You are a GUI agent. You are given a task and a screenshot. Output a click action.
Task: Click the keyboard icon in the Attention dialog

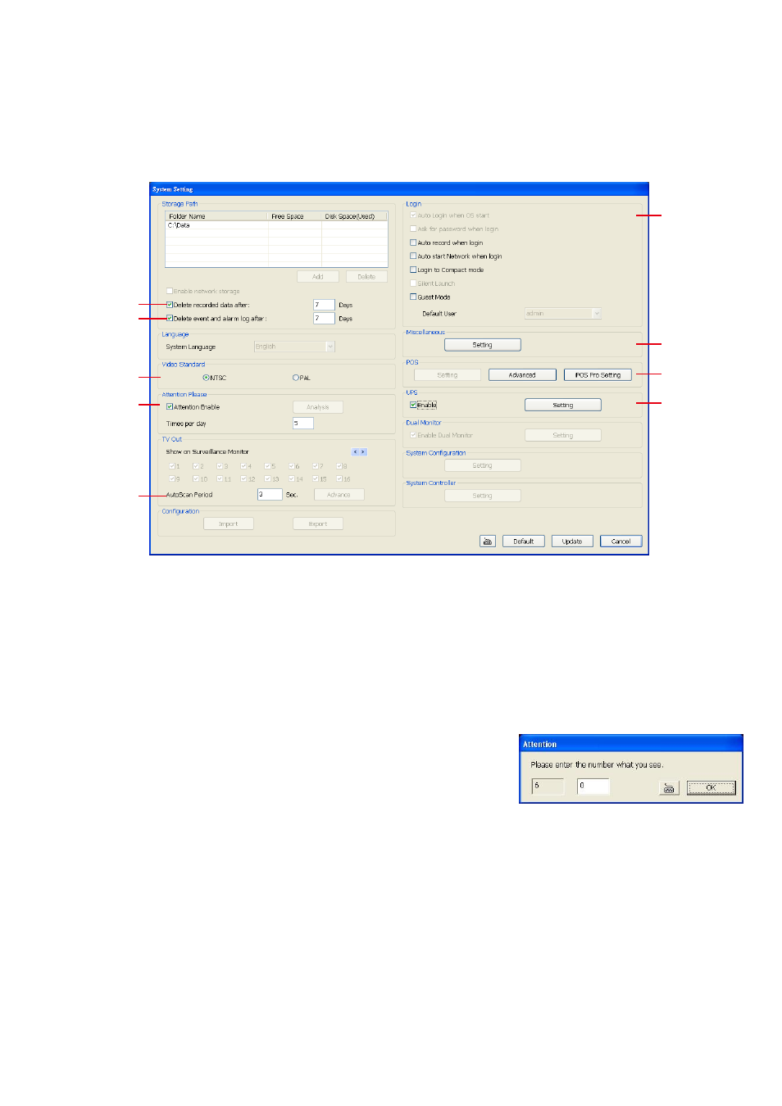coord(669,786)
